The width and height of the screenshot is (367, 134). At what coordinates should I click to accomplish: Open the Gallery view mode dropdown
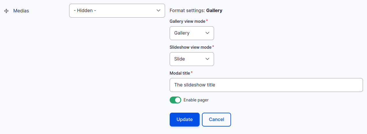click(x=192, y=33)
